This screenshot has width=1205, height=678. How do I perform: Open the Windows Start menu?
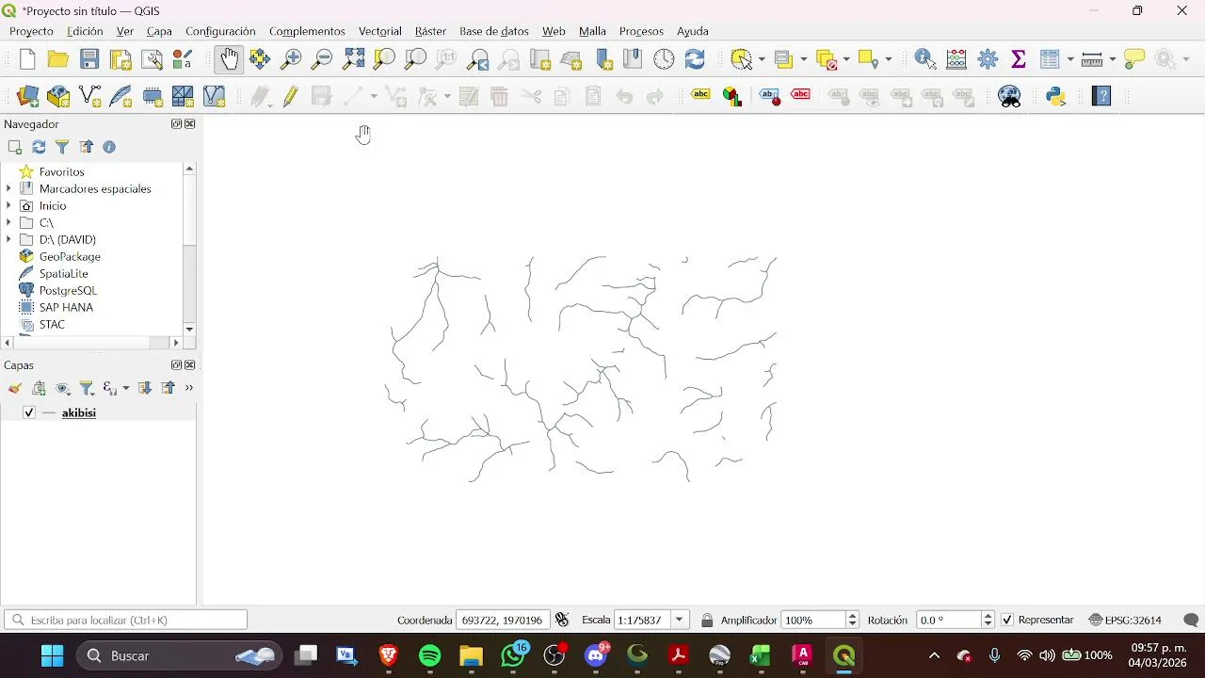(52, 655)
